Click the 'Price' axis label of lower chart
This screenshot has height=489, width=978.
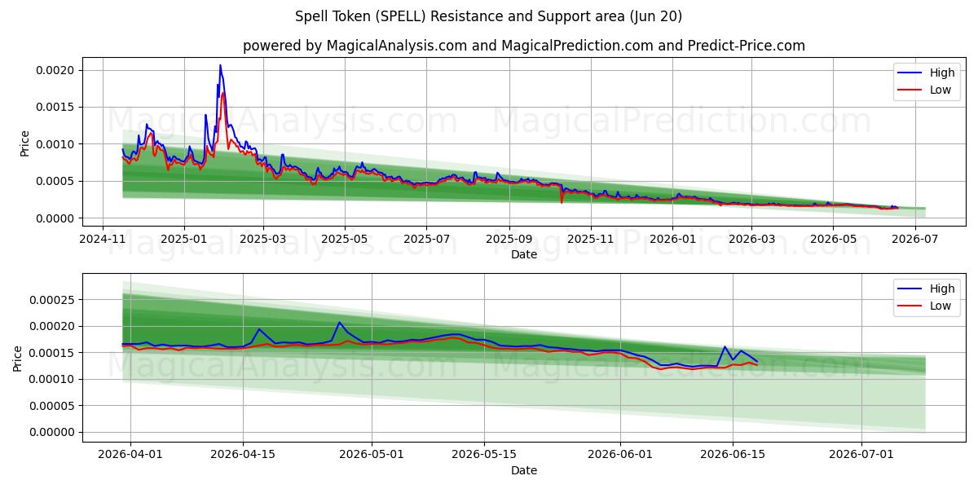click(x=18, y=358)
